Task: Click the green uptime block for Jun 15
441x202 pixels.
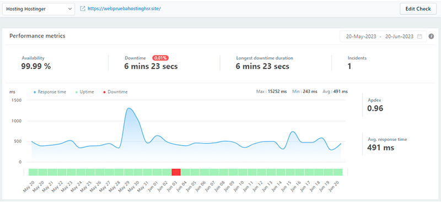Action: click(291, 172)
